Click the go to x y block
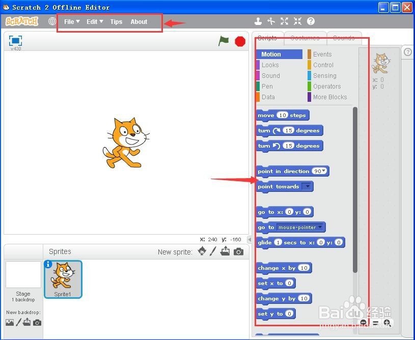Screen dimensions: 415x340 click(x=285, y=212)
